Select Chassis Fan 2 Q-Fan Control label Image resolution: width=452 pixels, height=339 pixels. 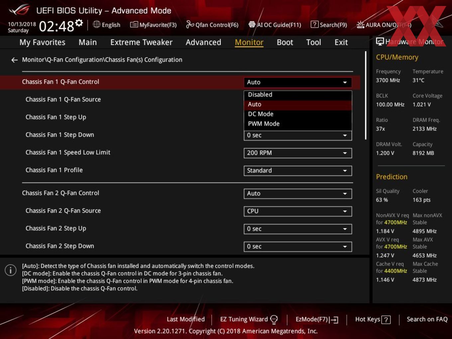coord(60,193)
